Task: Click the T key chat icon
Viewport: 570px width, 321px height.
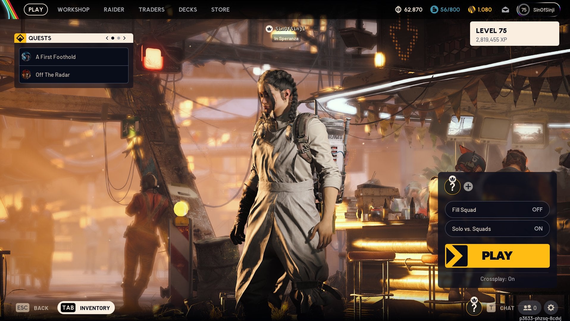Action: 491,308
